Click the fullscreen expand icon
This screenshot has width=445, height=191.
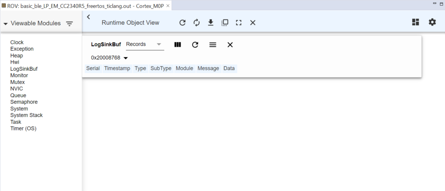click(239, 23)
